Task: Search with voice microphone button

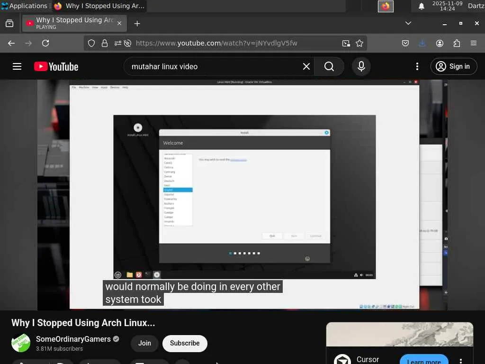Action: coord(361,66)
